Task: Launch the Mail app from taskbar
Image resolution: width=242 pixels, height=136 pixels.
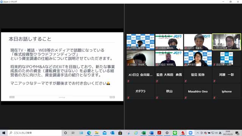Action: pos(104,133)
